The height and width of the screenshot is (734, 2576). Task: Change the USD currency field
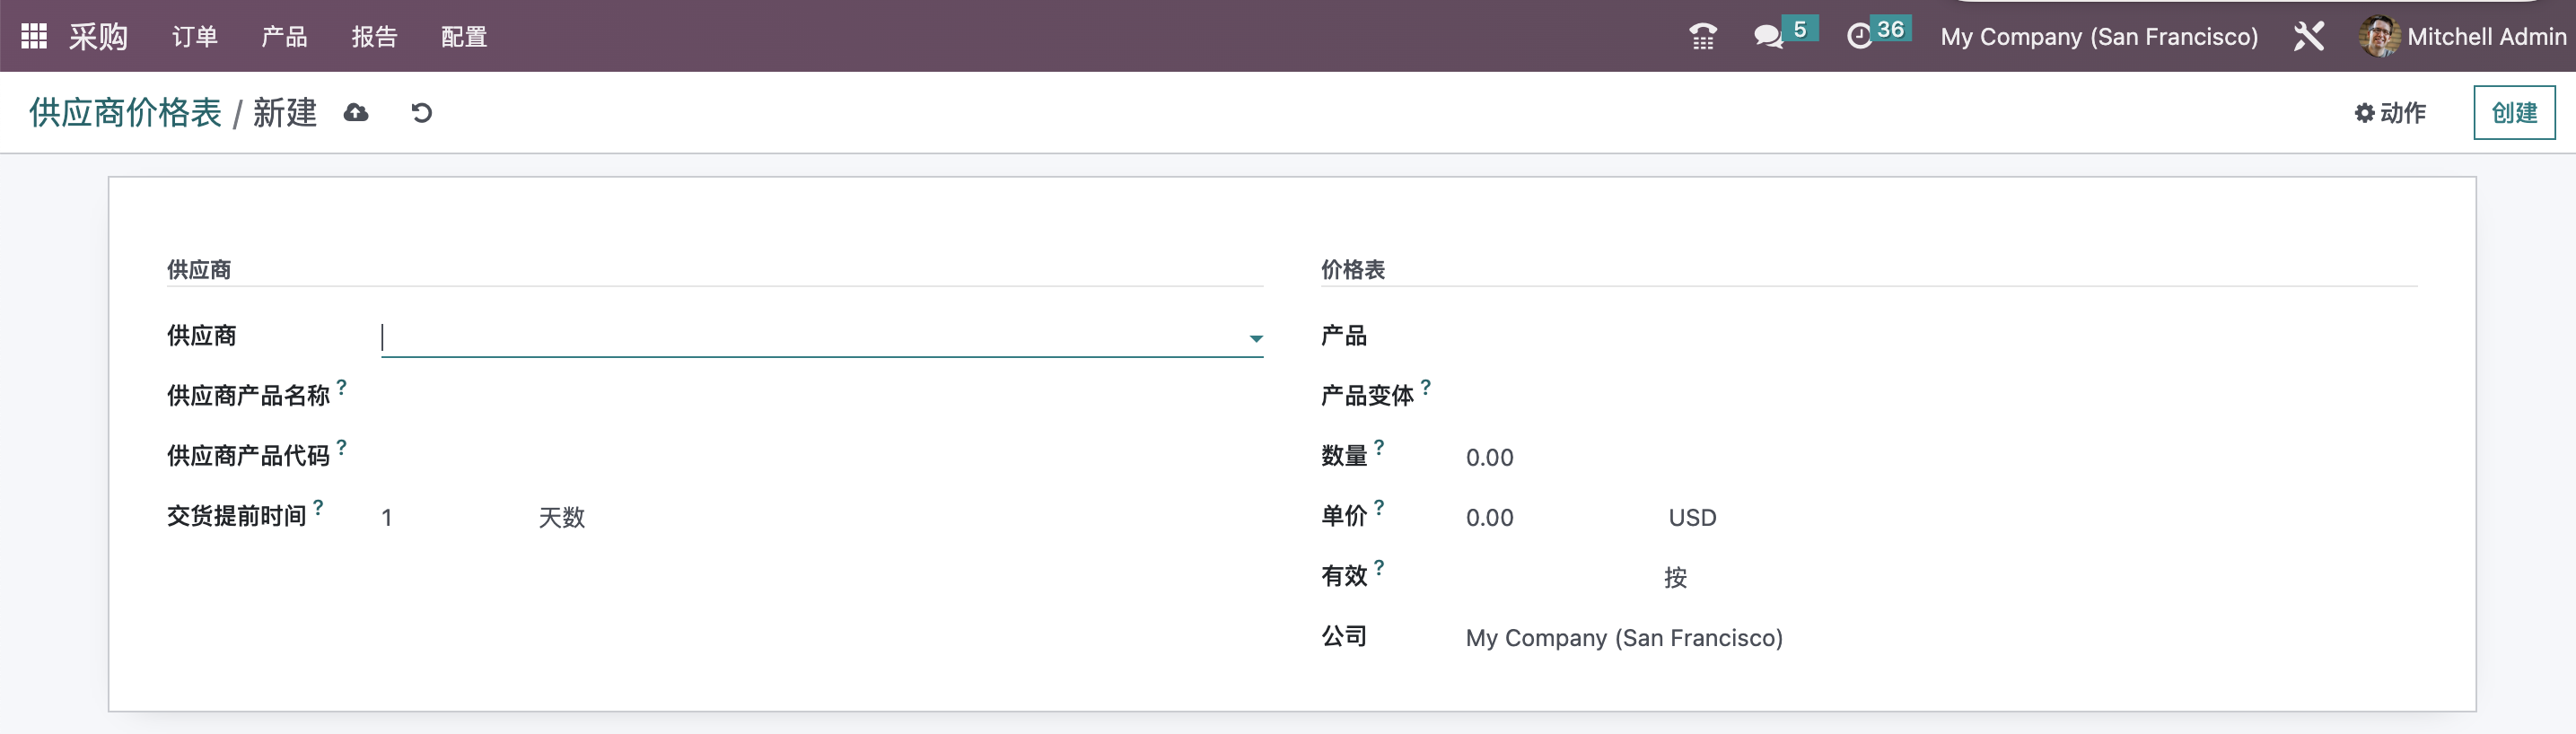pos(1692,517)
